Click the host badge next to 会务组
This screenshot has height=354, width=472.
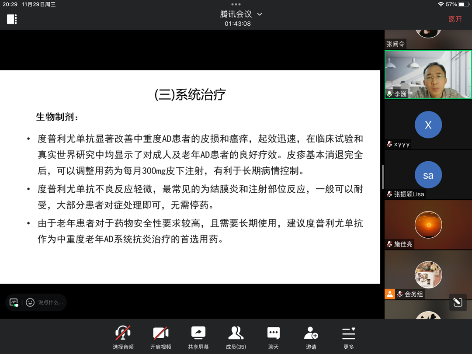389,294
